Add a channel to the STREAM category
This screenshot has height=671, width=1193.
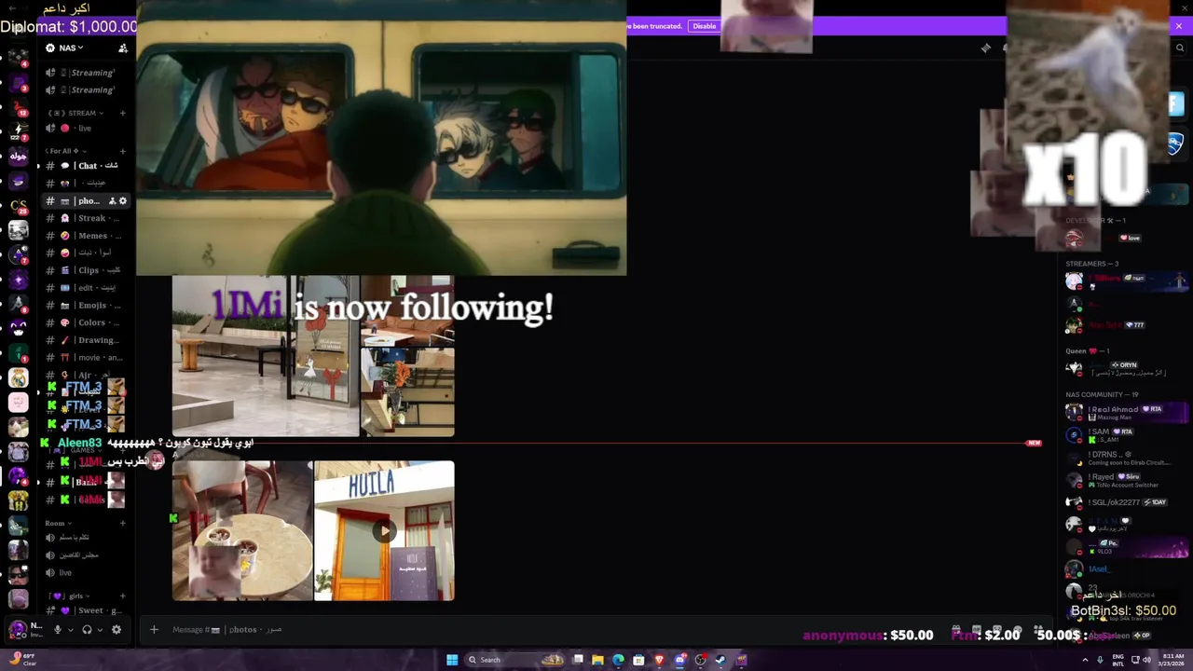[x=122, y=113]
